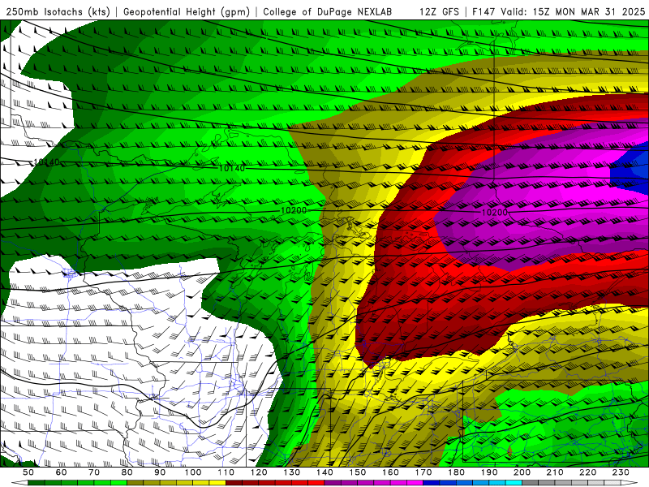Click the '250mb Isotachs (kts)' title text
This screenshot has height=487, width=649.
coord(58,11)
